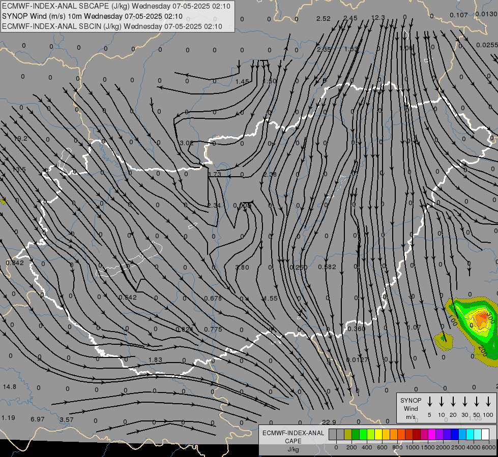
Task: Click the 0.0255 value at the right edge
Action: (487, 45)
